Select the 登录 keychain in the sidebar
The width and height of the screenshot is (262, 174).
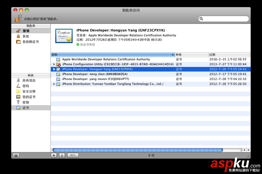click(x=31, y=31)
